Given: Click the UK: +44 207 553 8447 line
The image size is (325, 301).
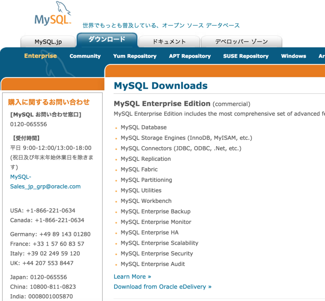Looking at the screenshot, I should (42, 263).
